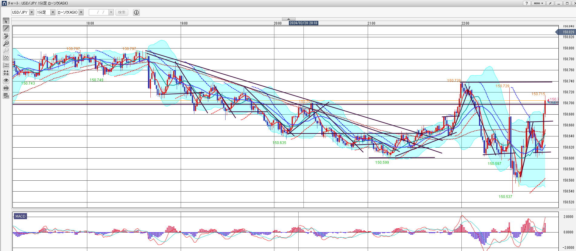Open the technical indicators chart icon
Viewport: 576px width, 251px height.
pyautogui.click(x=6, y=58)
